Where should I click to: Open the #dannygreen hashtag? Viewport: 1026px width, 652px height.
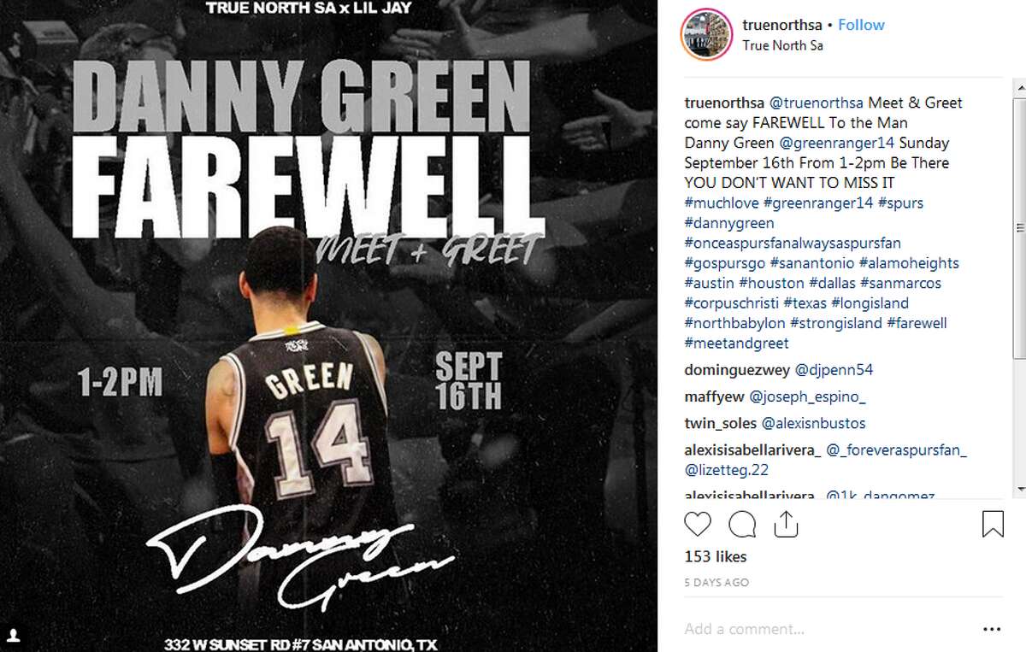pyautogui.click(x=729, y=223)
